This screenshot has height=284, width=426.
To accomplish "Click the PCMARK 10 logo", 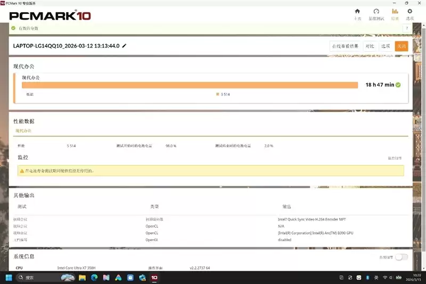I will coord(50,16).
